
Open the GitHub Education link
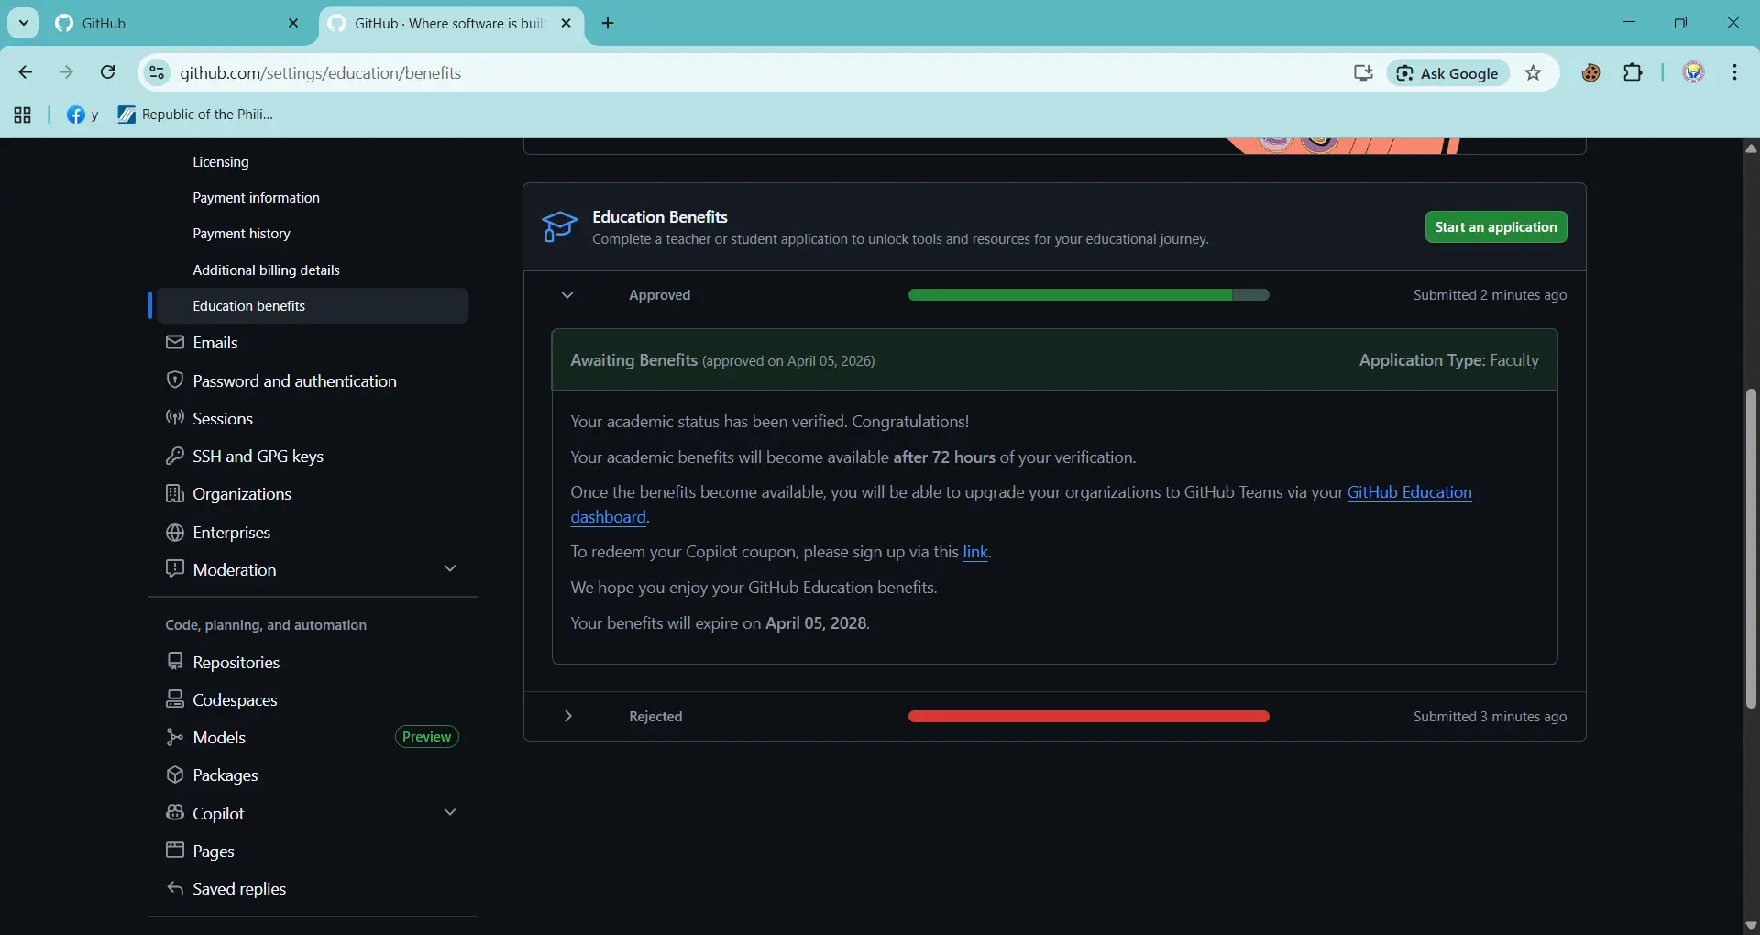pos(1409,492)
